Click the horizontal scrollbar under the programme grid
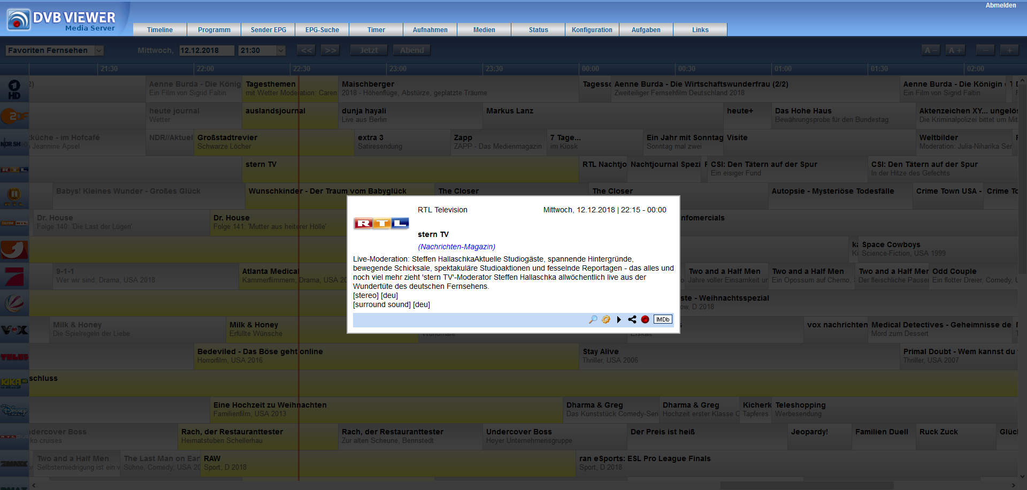 click(x=524, y=485)
